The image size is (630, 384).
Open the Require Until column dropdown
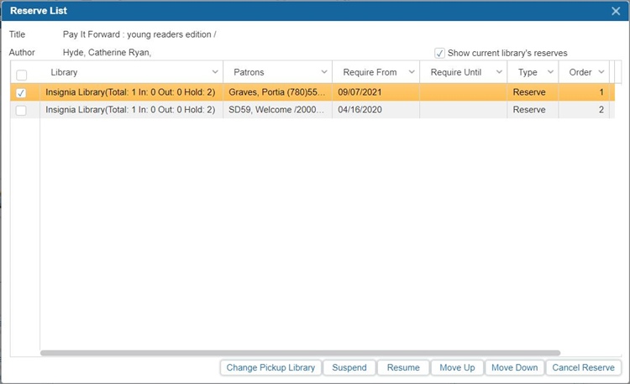pos(499,73)
